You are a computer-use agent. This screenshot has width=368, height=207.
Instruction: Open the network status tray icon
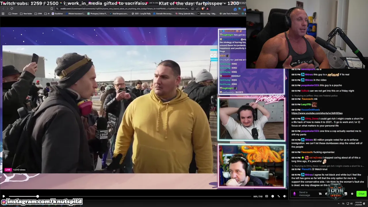click(x=348, y=204)
